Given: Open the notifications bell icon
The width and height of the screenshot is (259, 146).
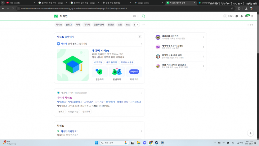Looking at the screenshot, I should tap(242, 16).
